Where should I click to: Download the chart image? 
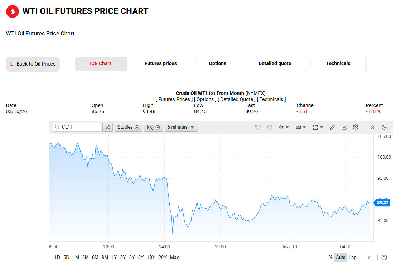(344, 127)
